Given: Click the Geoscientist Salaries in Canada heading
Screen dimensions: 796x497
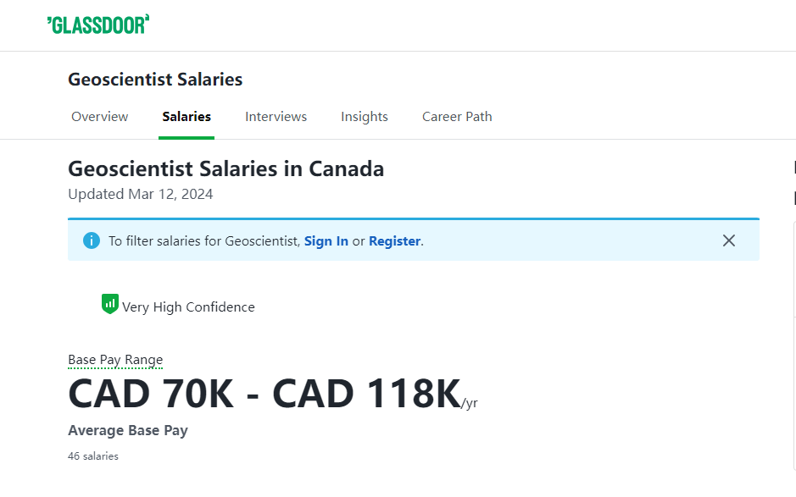Looking at the screenshot, I should pyautogui.click(x=225, y=168).
